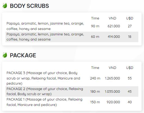Click the Time column header in Body Scrubs
Screen dimensions: 144x113
[95, 18]
